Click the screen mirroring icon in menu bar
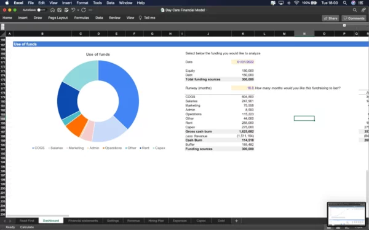Screen dimensions: 369x230 (281, 3)
